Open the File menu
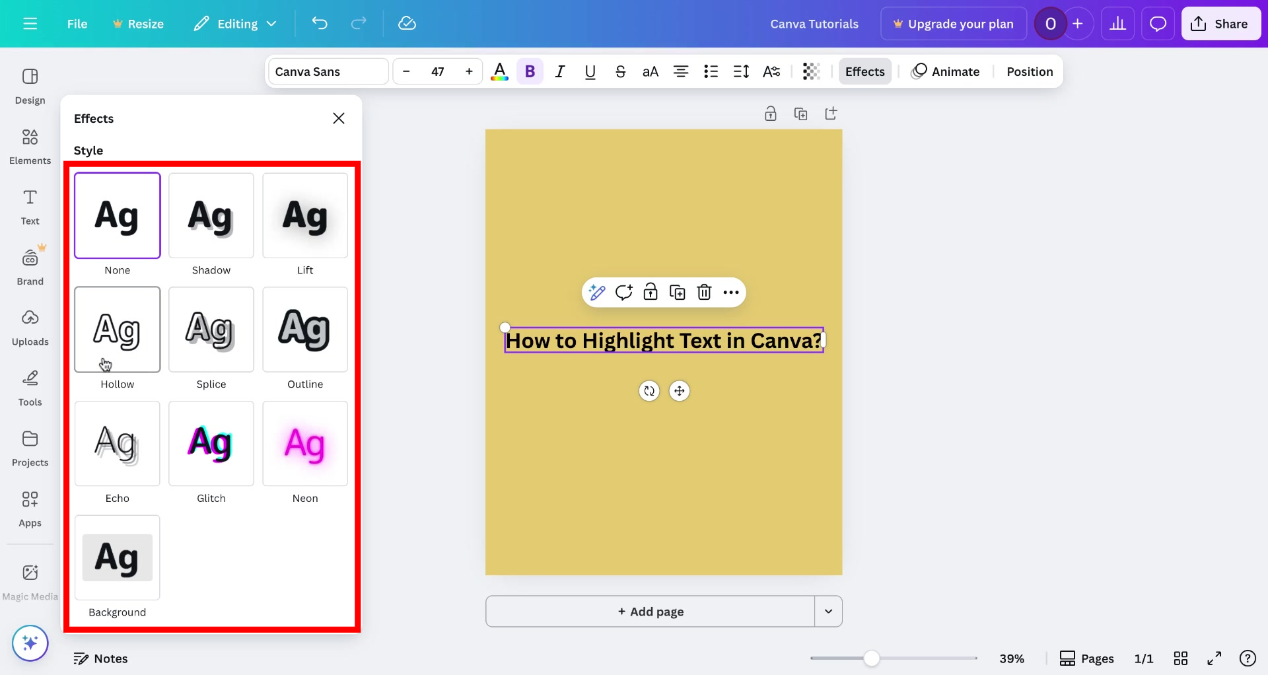Viewport: 1268px width, 675px height. click(77, 23)
